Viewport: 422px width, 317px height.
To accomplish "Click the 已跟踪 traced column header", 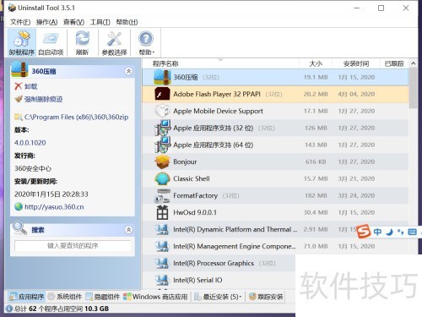I will click(x=394, y=63).
